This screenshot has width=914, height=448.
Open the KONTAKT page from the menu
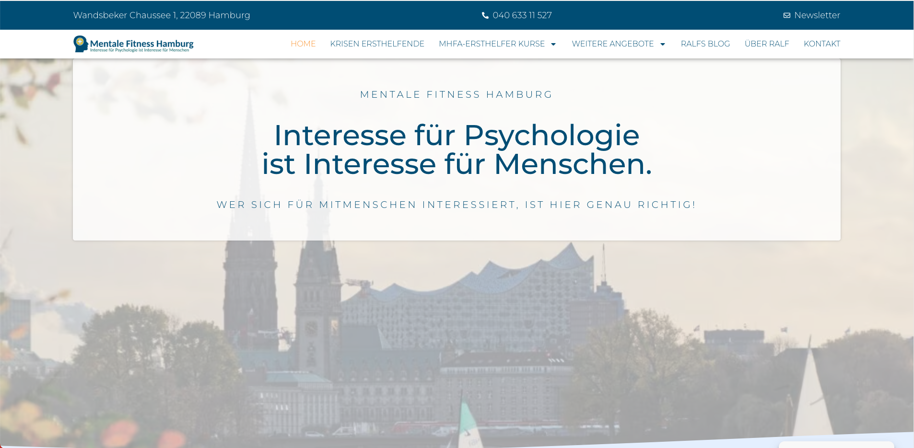click(x=822, y=44)
